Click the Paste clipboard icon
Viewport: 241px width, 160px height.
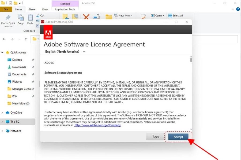30,18
